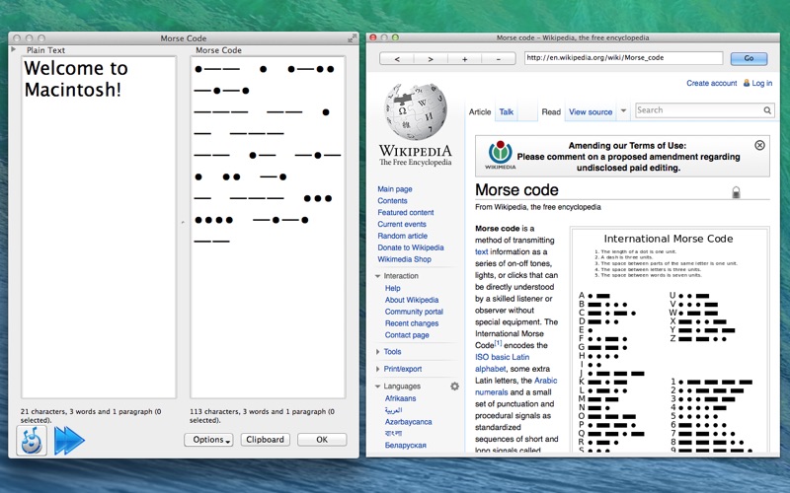The height and width of the screenshot is (493, 790).
Task: Click the Wikimedia logo in banner
Action: [x=501, y=154]
